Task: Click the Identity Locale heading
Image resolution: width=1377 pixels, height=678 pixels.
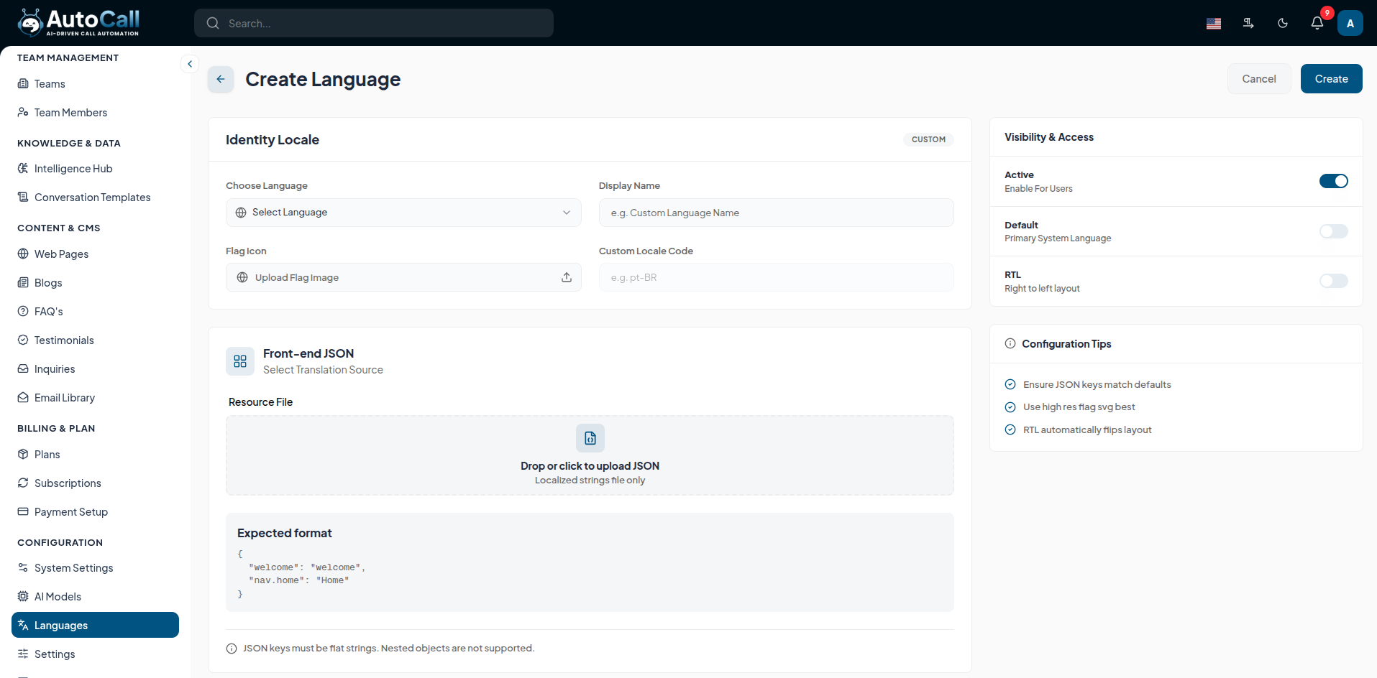Action: coord(273,140)
